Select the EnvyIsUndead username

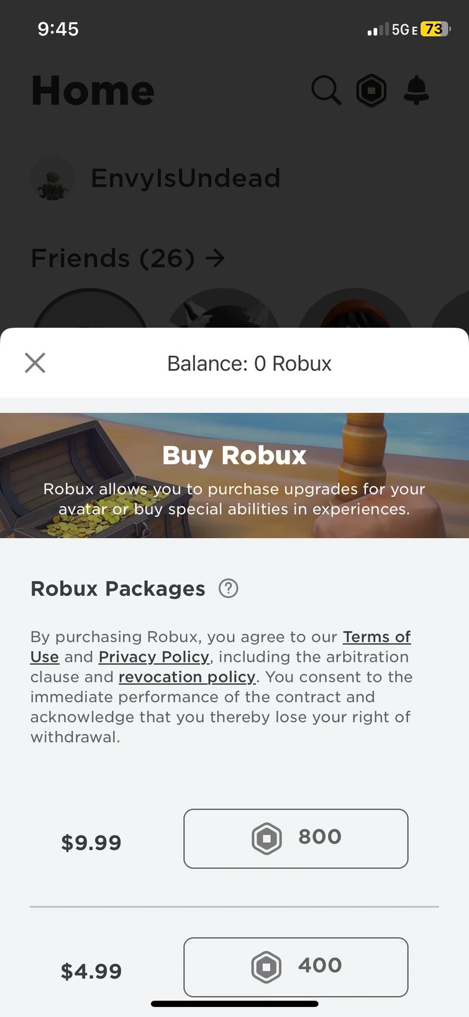185,177
